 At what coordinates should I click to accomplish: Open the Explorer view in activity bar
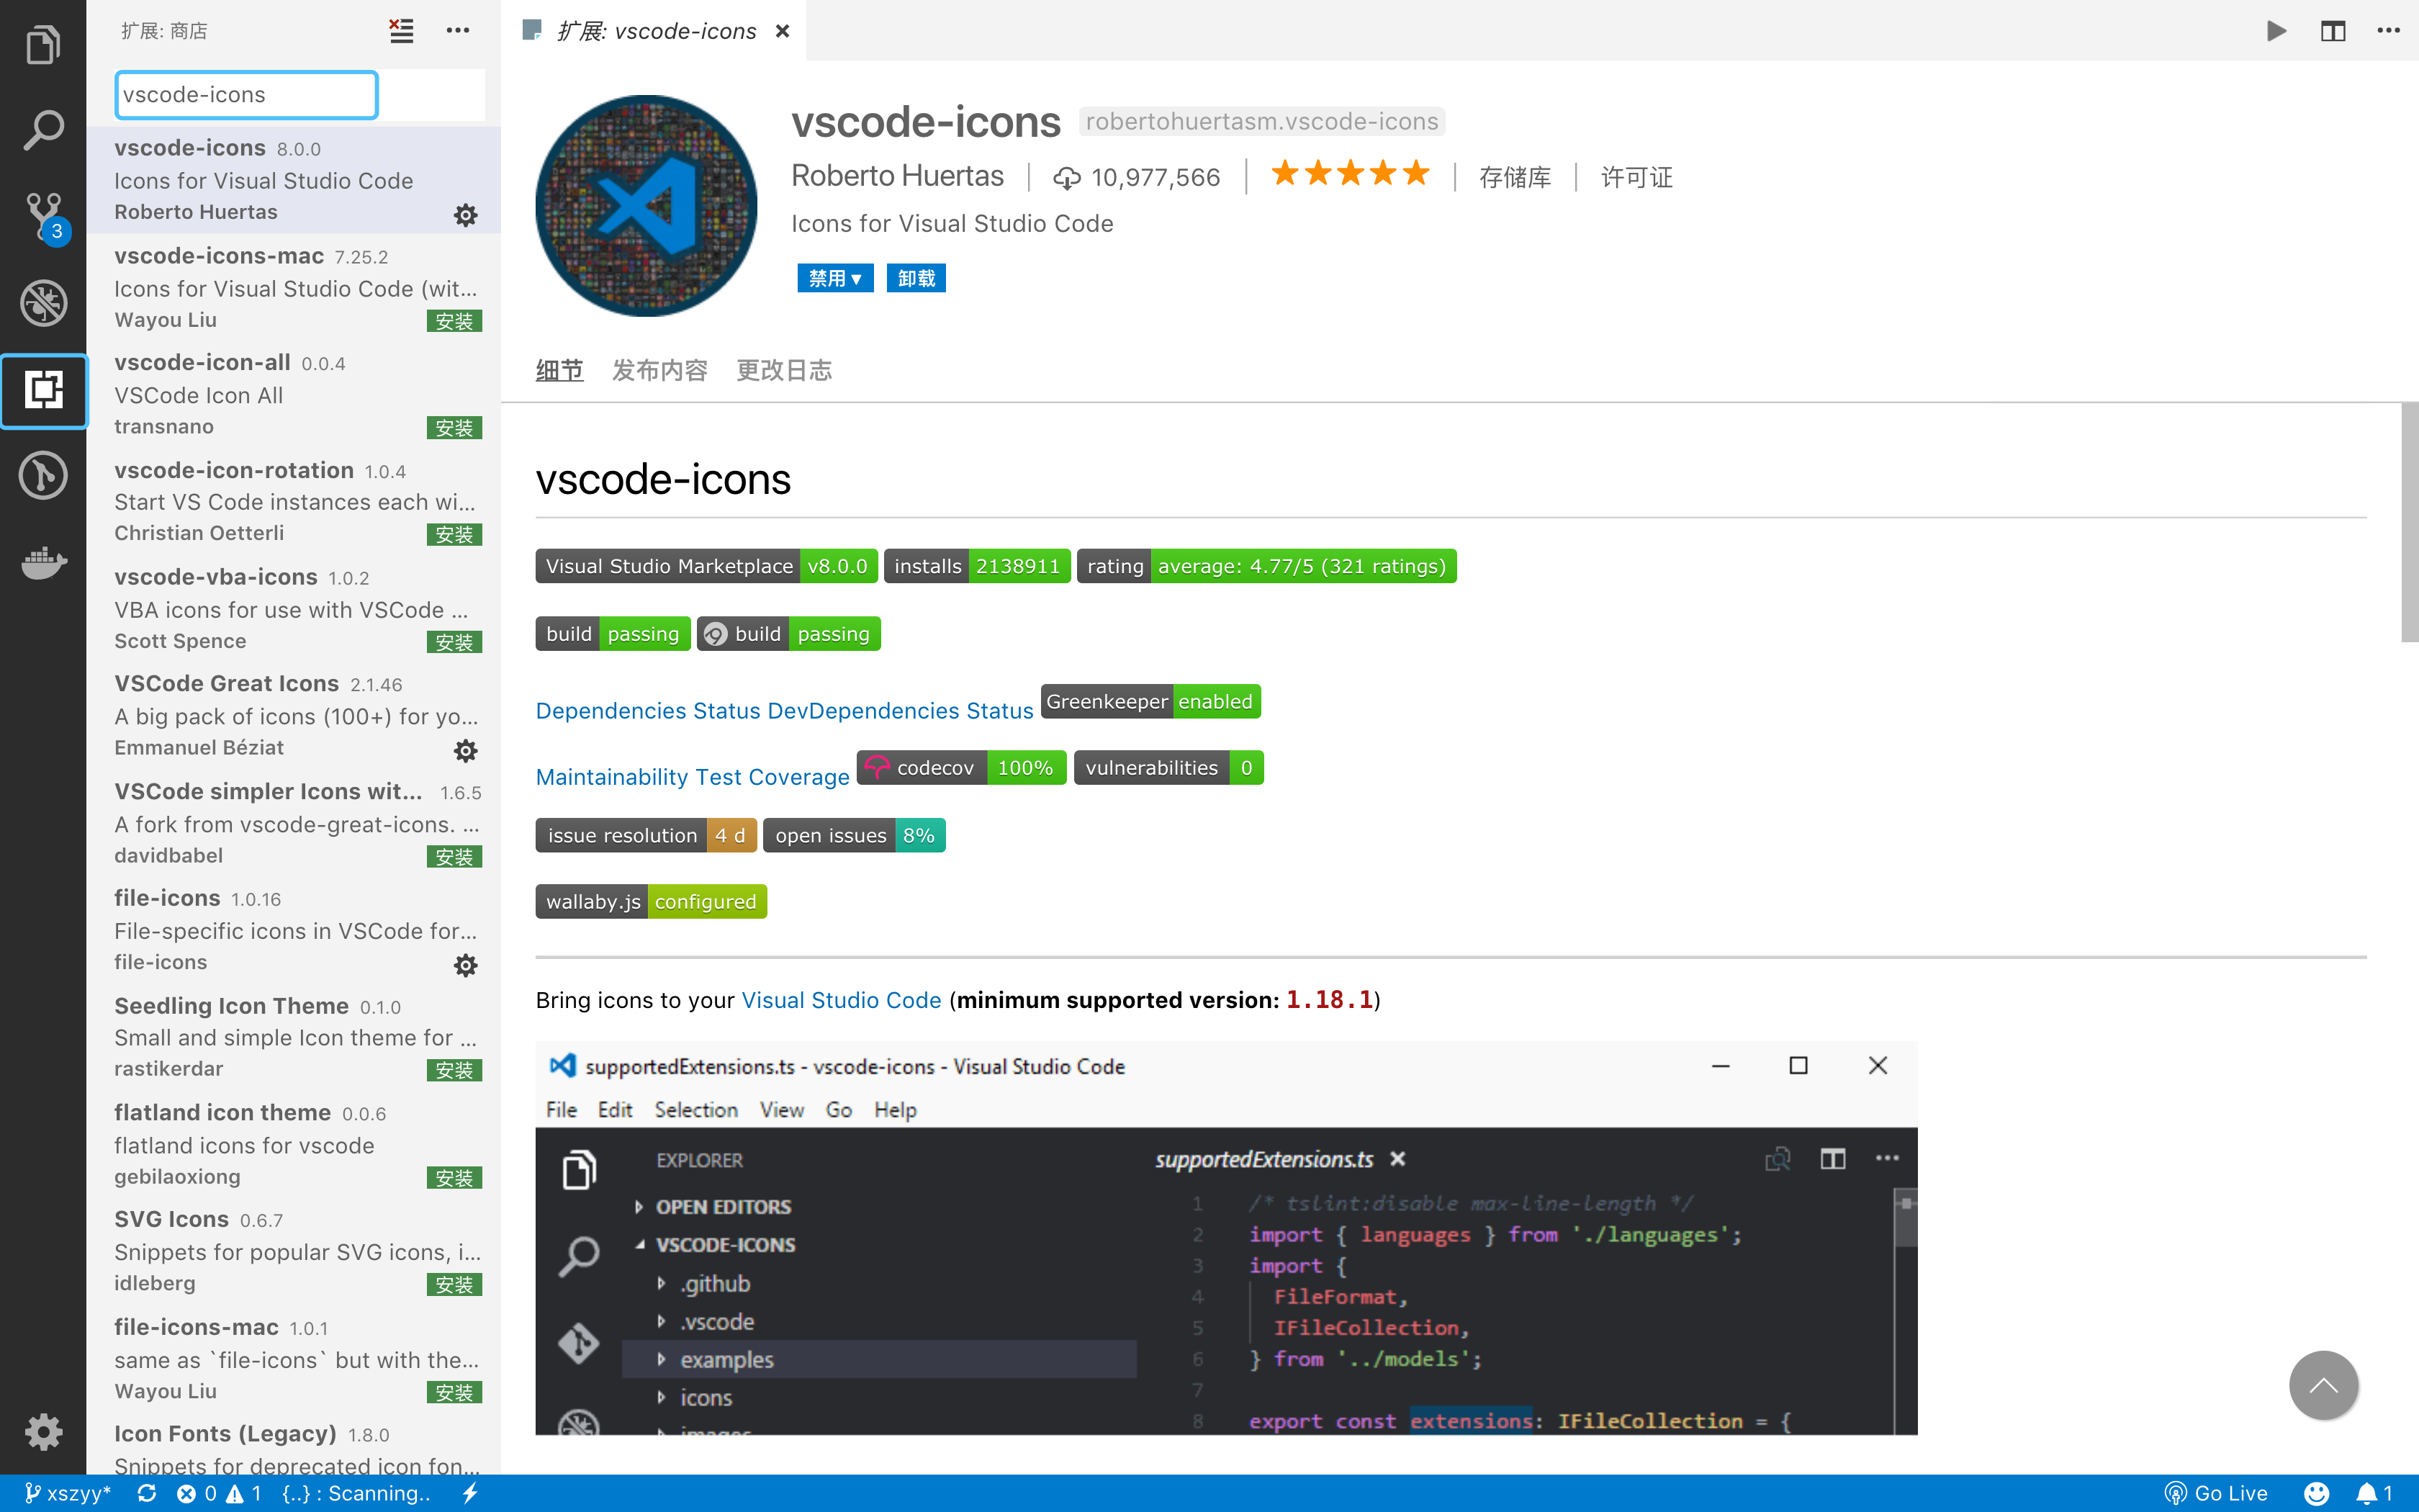[43, 44]
